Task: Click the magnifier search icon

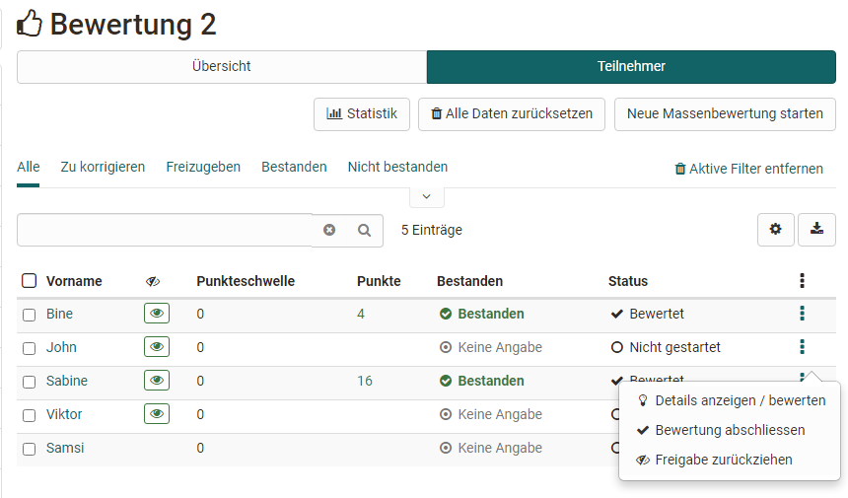Action: (364, 230)
